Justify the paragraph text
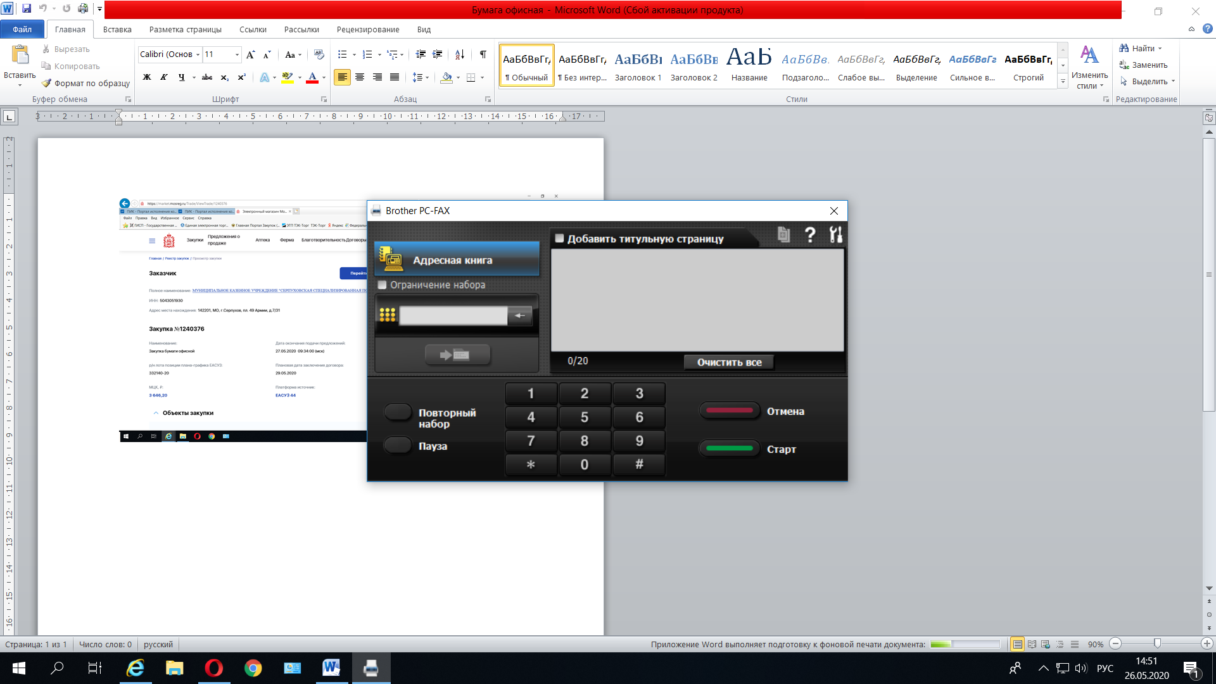The image size is (1216, 684). pos(394,77)
